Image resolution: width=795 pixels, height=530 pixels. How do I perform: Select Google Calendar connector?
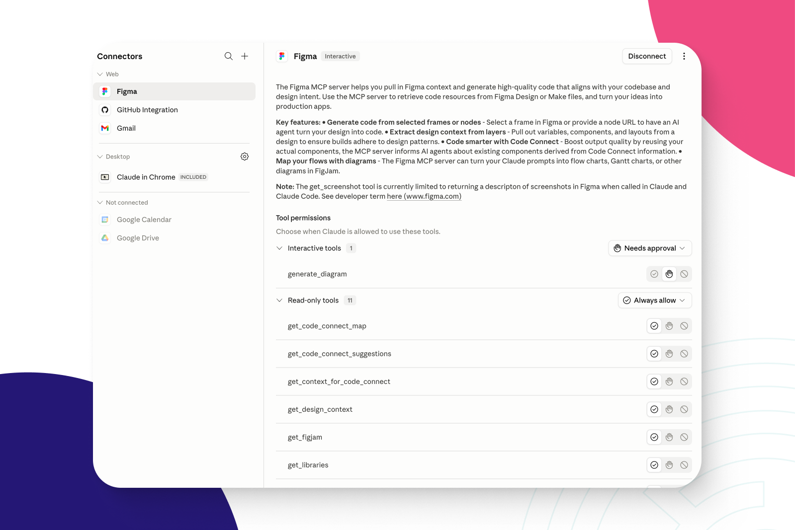(174, 220)
